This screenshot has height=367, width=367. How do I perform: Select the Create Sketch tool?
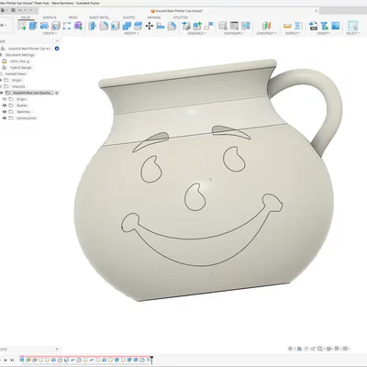[x=22, y=26]
